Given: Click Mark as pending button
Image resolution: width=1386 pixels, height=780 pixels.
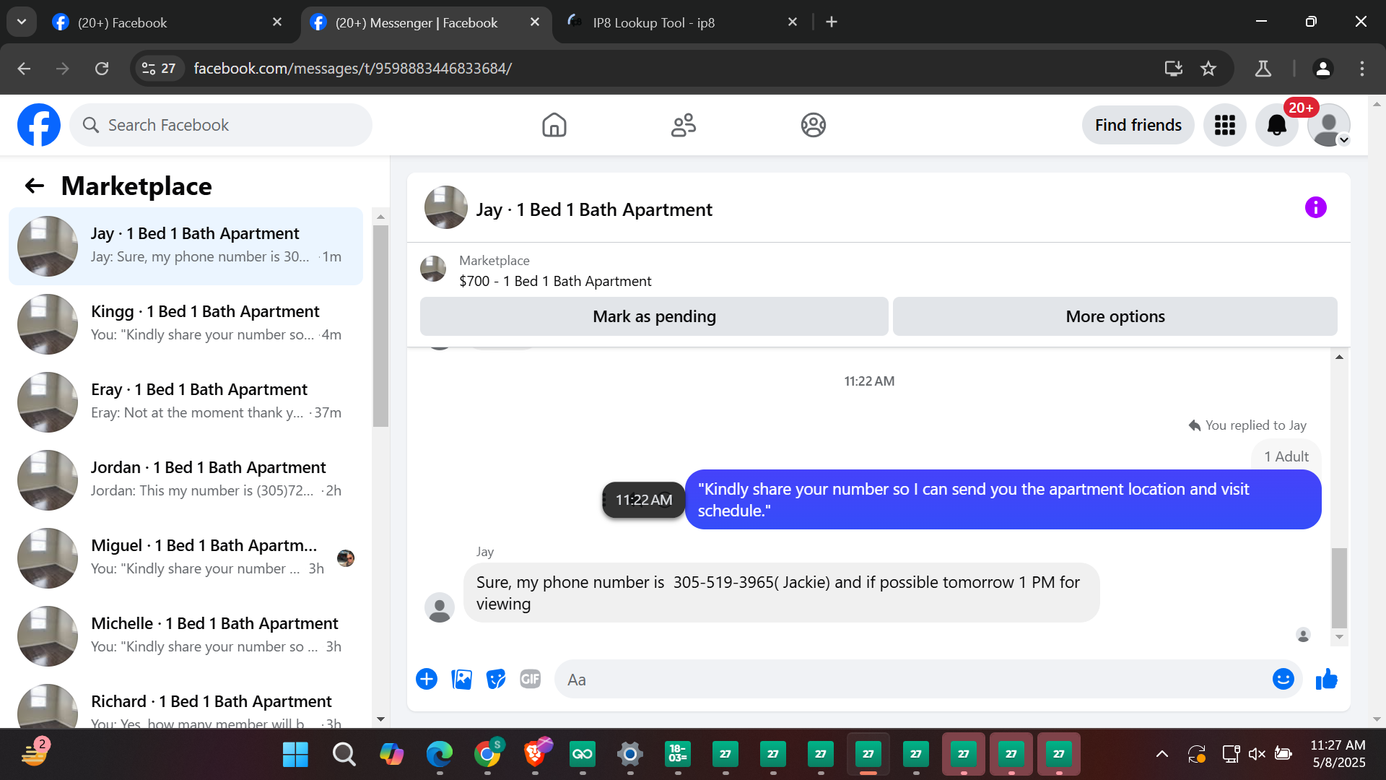Looking at the screenshot, I should pos(654,316).
